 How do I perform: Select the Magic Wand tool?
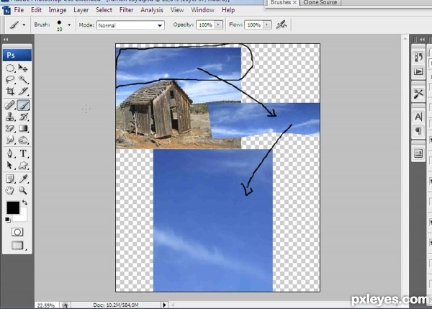pos(23,79)
